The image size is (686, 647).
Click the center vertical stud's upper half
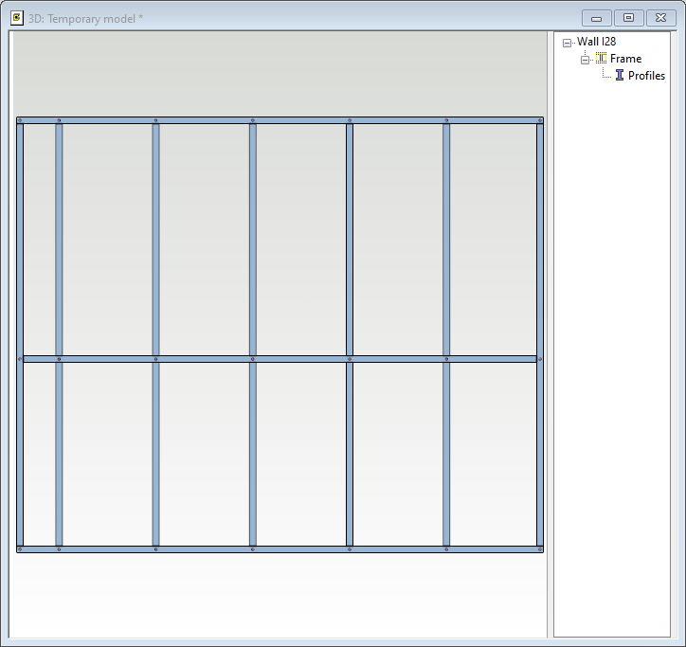coord(253,237)
